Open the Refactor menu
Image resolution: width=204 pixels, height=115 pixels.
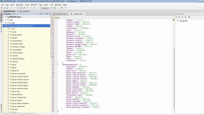[x=34, y=5]
